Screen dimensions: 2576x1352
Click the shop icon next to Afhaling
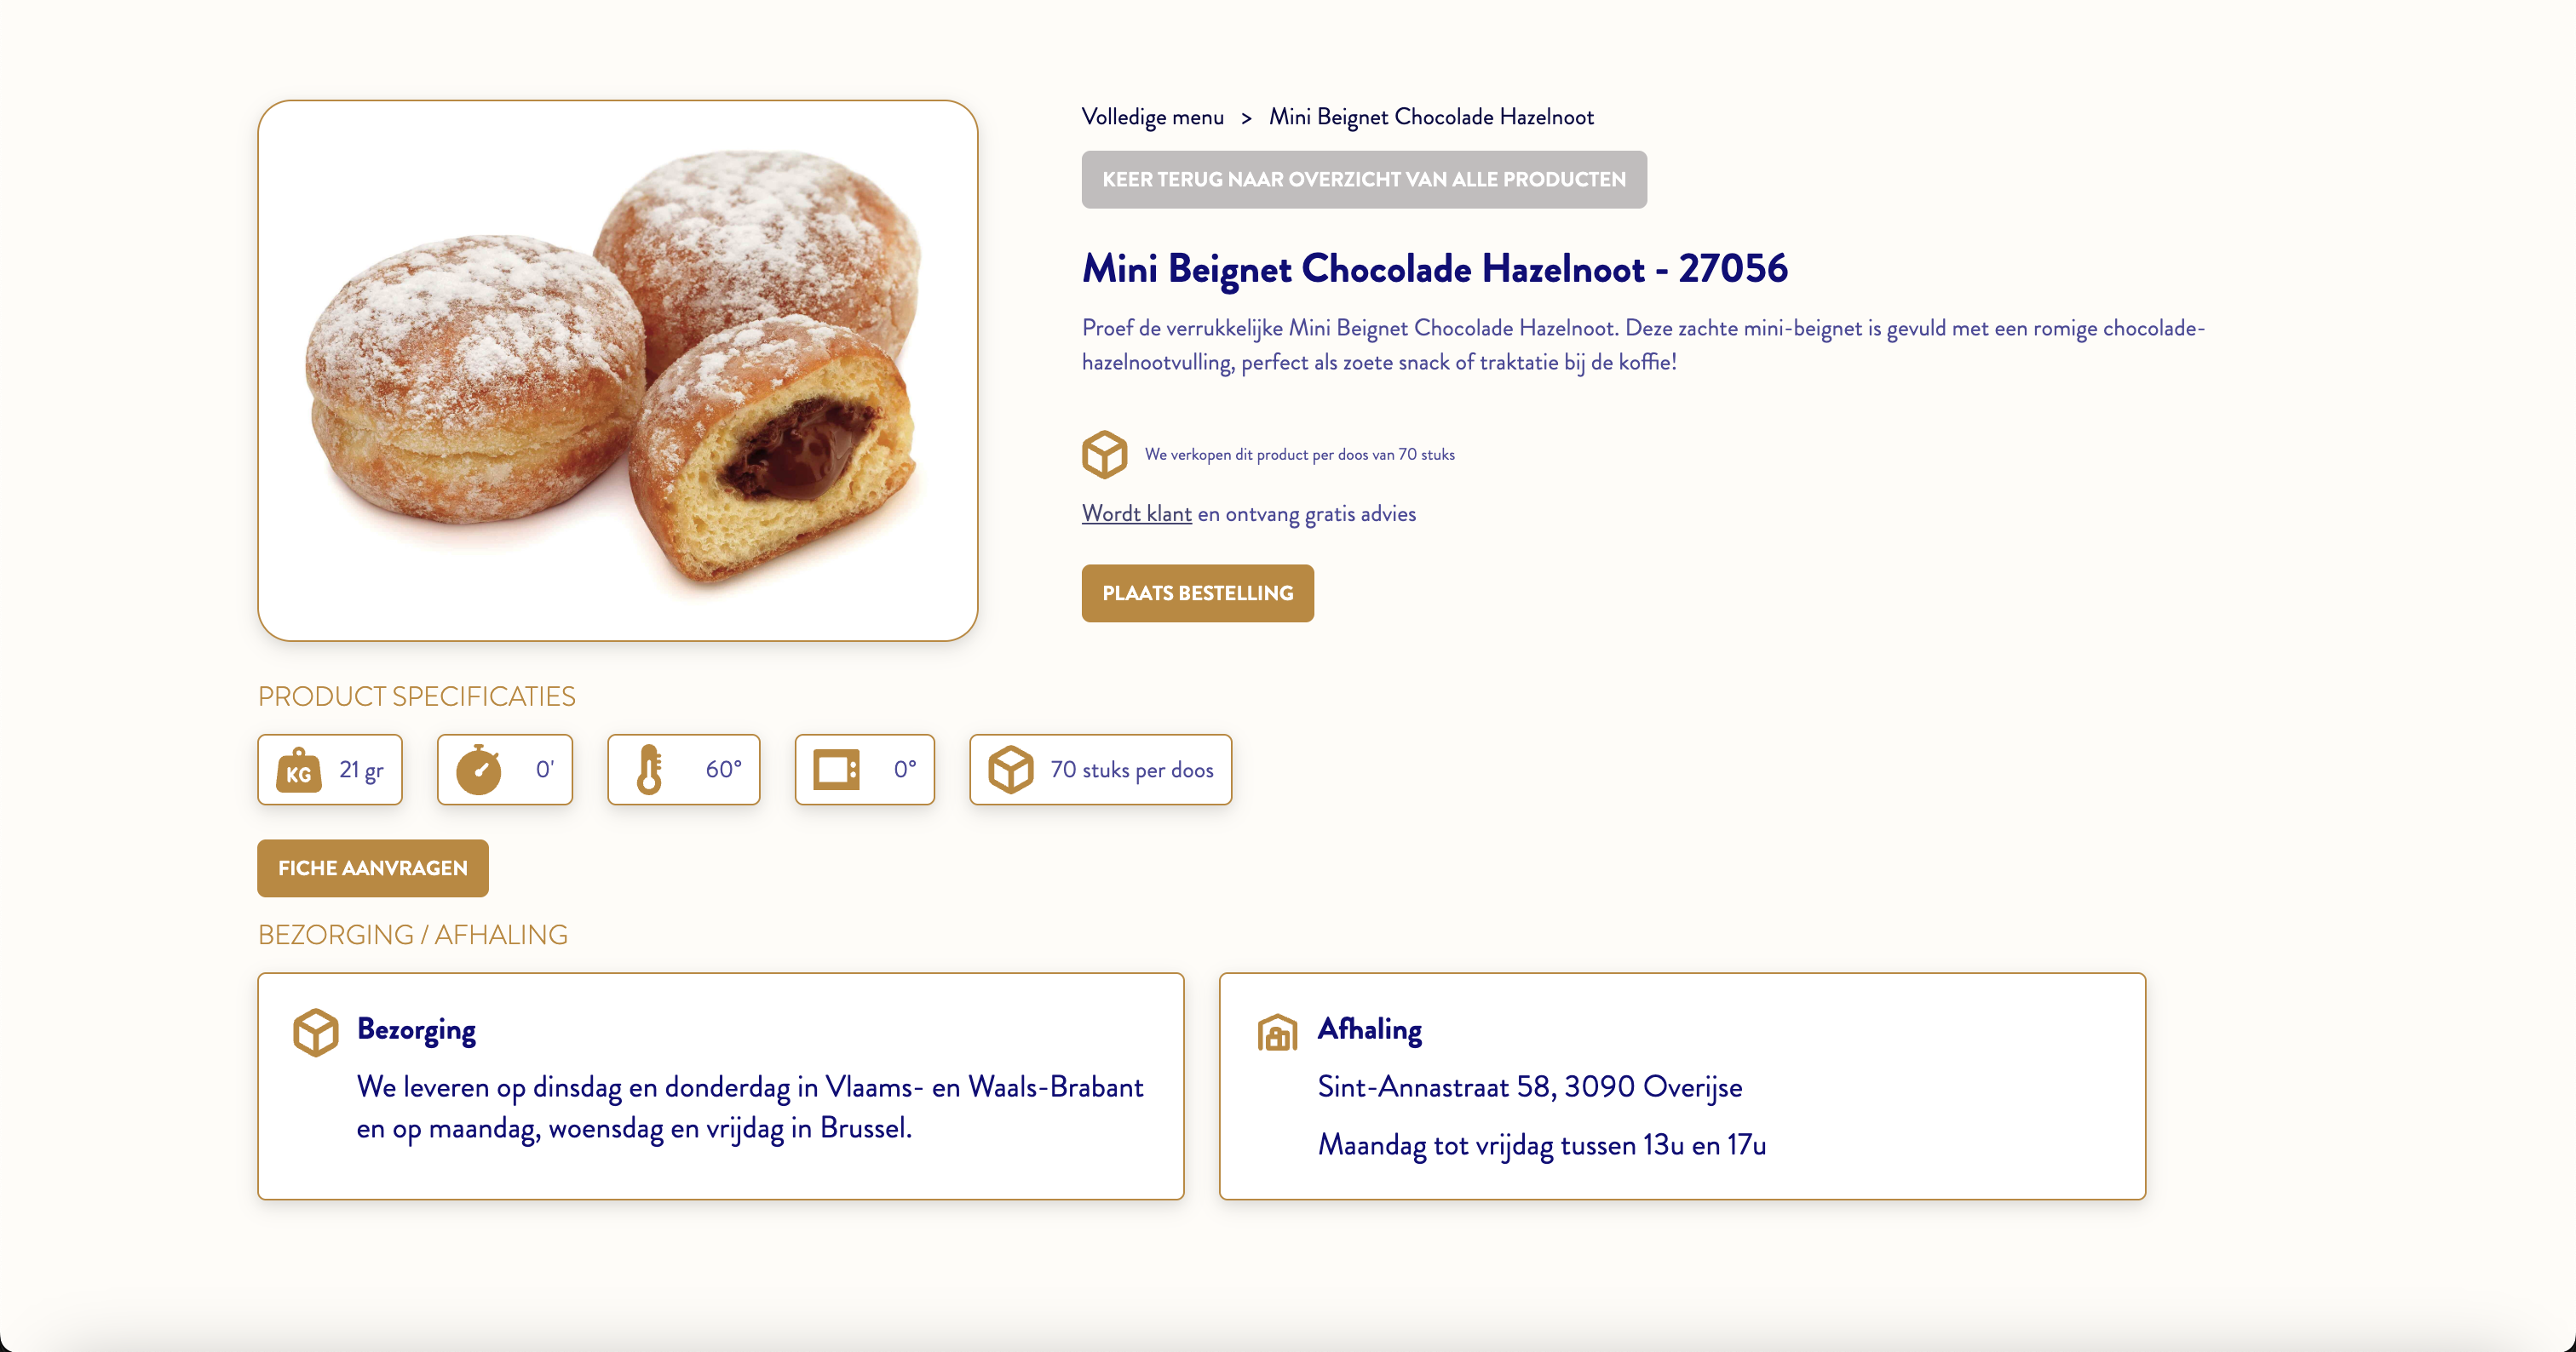tap(1277, 1032)
